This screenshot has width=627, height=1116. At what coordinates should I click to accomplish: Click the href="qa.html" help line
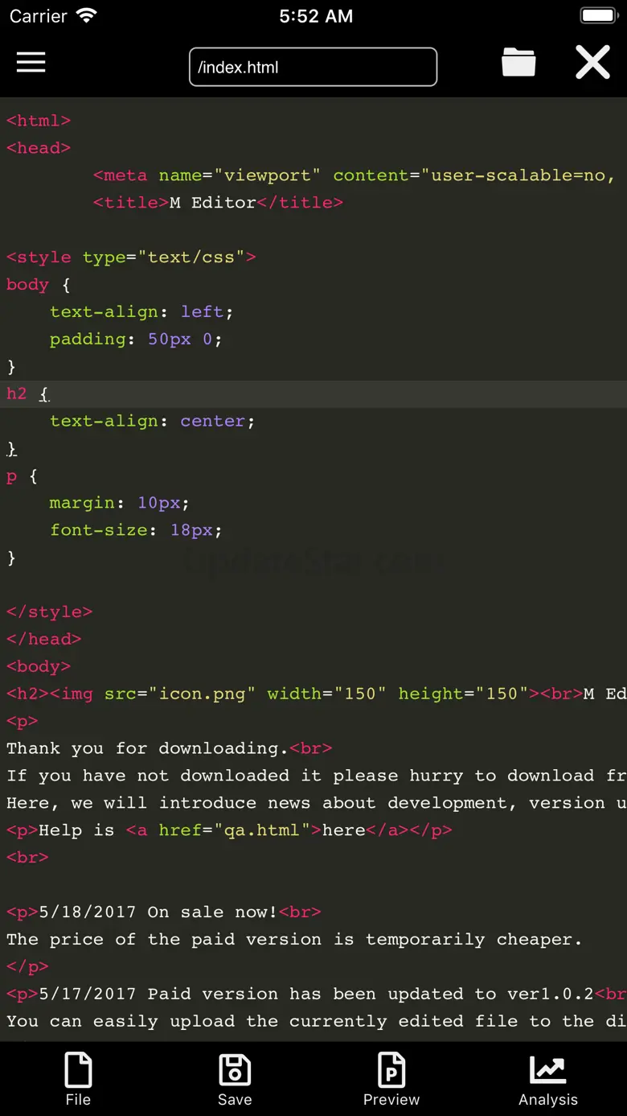[x=229, y=831]
